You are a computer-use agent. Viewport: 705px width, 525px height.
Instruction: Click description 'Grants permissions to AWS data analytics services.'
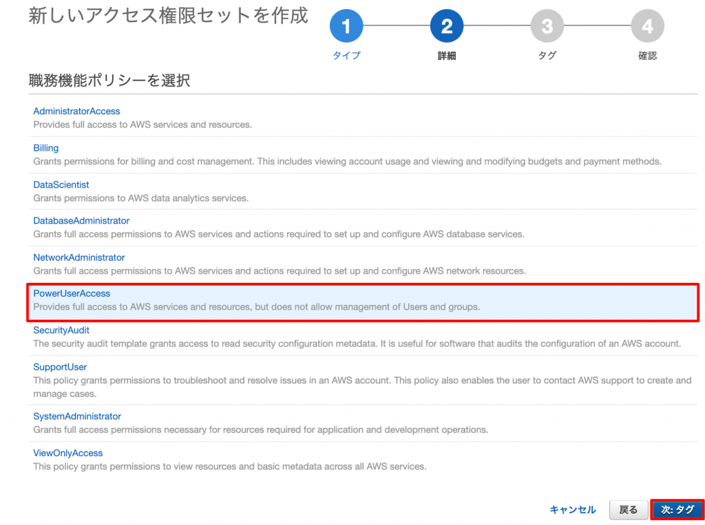[140, 198]
